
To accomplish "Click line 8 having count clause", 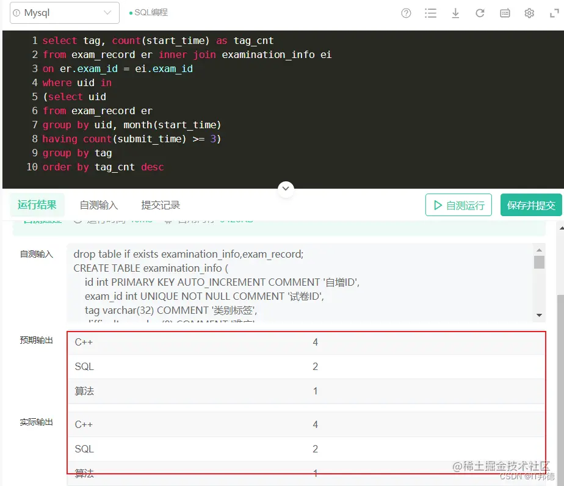I will click(x=131, y=139).
